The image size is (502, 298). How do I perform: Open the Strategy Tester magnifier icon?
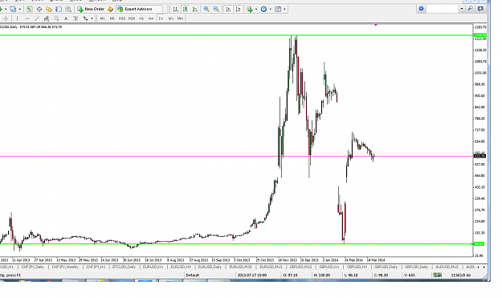[x=68, y=9]
